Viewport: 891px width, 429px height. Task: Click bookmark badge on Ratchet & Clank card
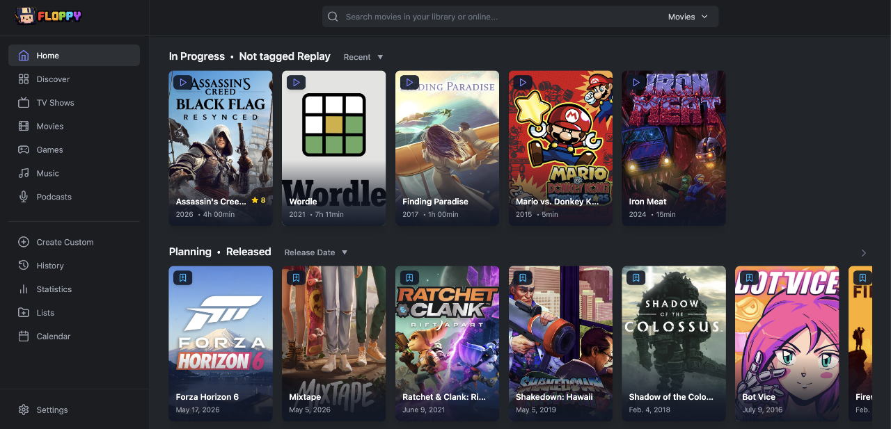tap(409, 278)
